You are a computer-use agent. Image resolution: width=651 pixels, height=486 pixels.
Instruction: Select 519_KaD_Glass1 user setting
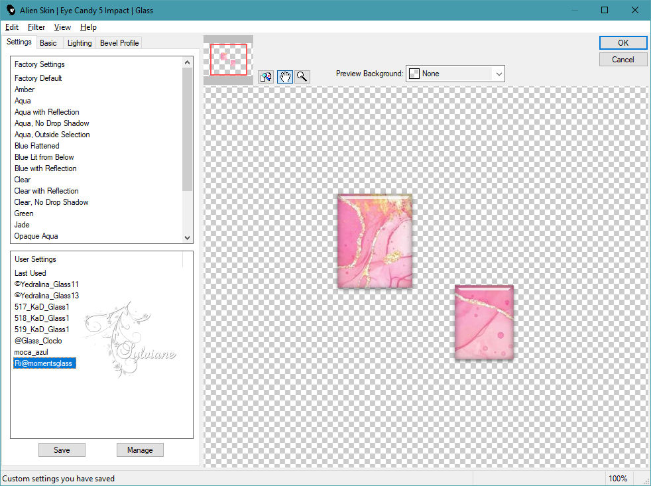point(42,329)
